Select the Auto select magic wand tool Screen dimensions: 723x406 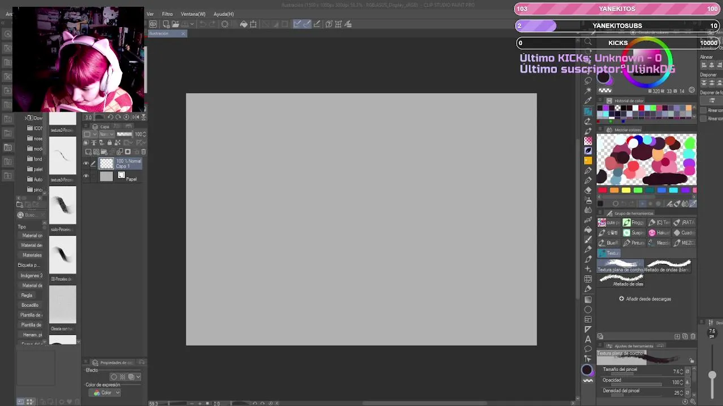[588, 90]
